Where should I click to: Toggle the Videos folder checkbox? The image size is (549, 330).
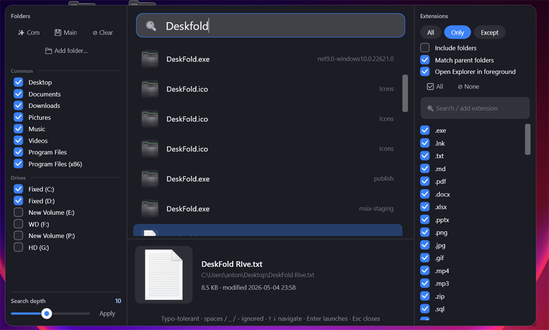coord(18,141)
